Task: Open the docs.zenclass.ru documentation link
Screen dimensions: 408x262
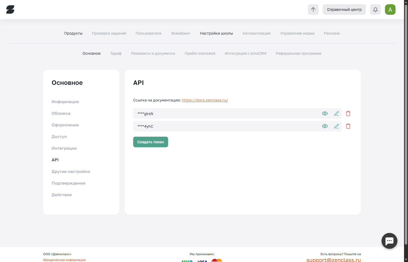Action: click(205, 100)
